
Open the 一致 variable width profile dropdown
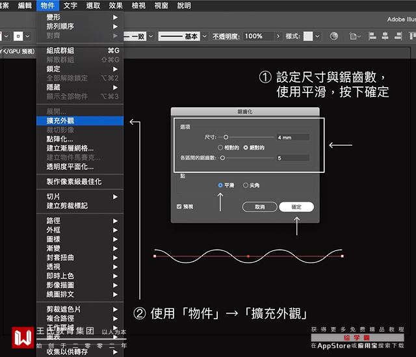[x=151, y=36]
